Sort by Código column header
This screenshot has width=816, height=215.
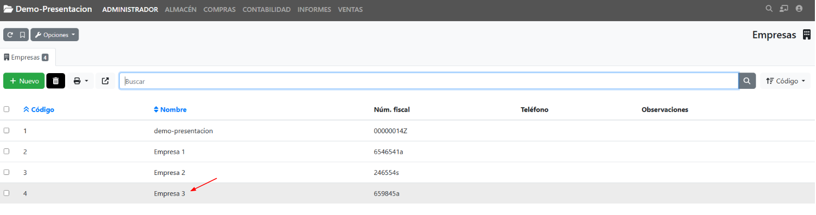coord(39,110)
